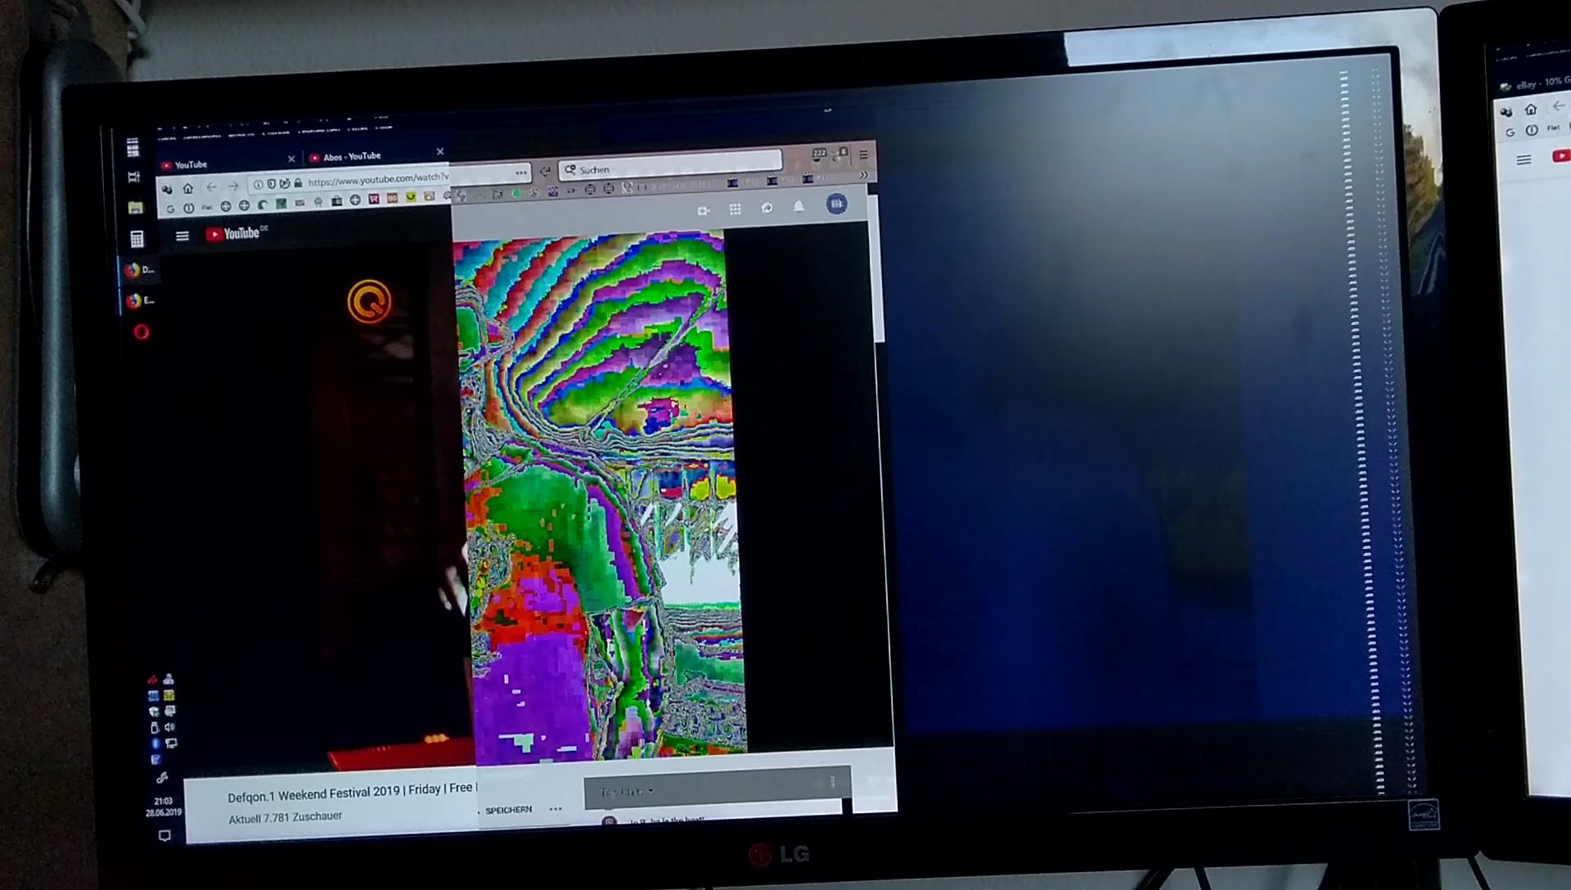
Task: Toggle system volume speaker in tray
Action: pyautogui.click(x=169, y=727)
